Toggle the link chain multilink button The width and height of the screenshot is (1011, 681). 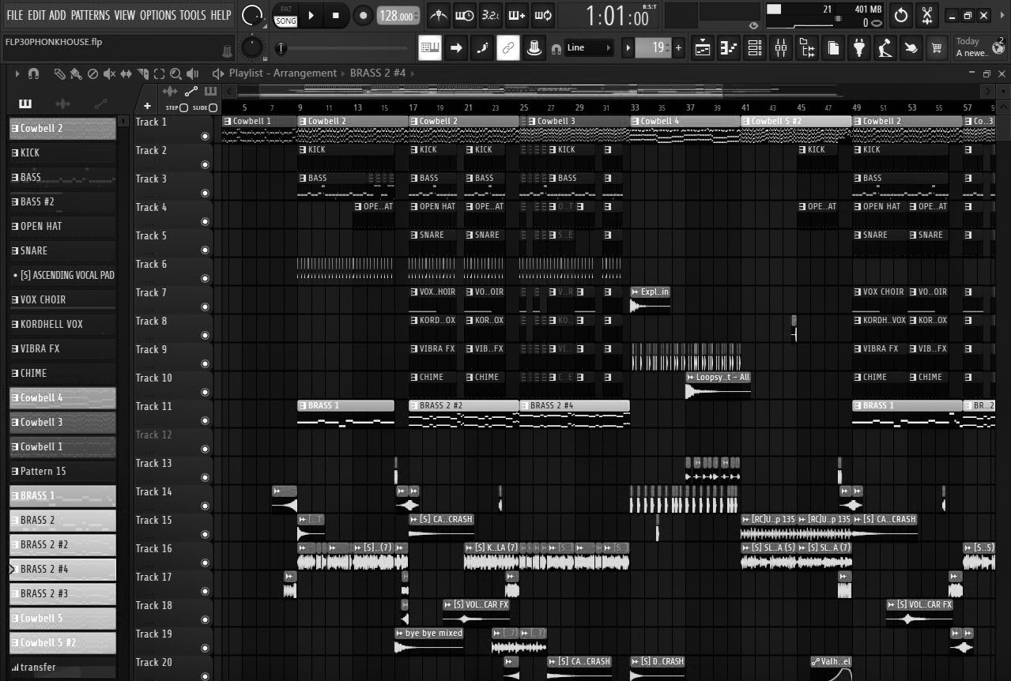tap(508, 48)
